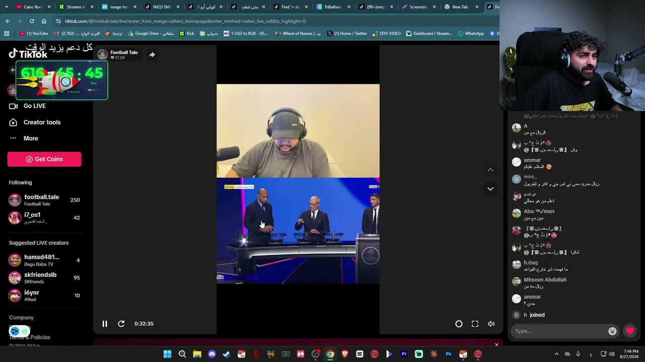This screenshot has width=645, height=362.
Task: Switch to the TriBathon browser tab
Action: [333, 7]
